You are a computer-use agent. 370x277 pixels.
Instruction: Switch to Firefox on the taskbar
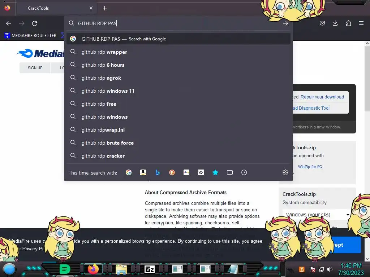(93, 269)
